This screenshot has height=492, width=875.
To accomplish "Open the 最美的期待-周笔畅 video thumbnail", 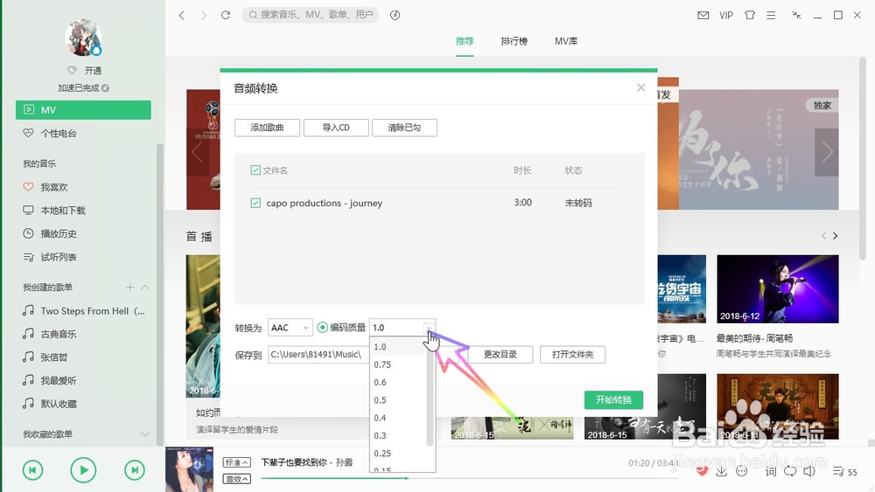I will pos(777,289).
